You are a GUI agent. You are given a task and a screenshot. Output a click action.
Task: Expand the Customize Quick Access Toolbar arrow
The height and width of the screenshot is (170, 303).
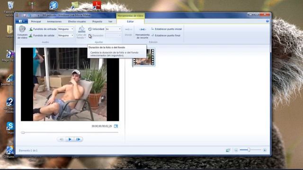click(39, 15)
